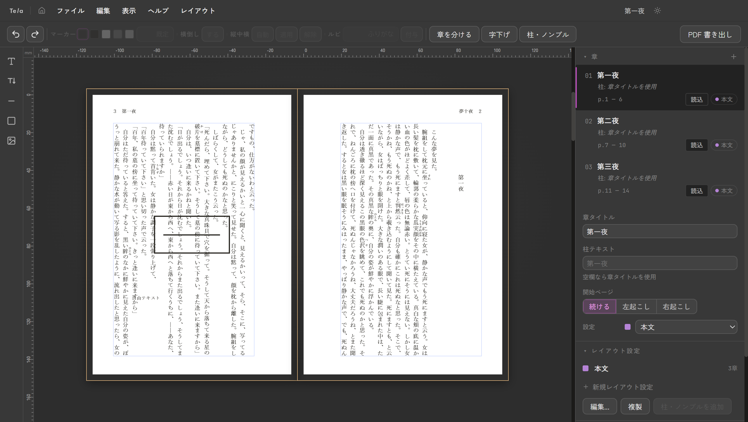Select the first outlined marker swatch
This screenshot has width=748, height=422.
point(83,34)
